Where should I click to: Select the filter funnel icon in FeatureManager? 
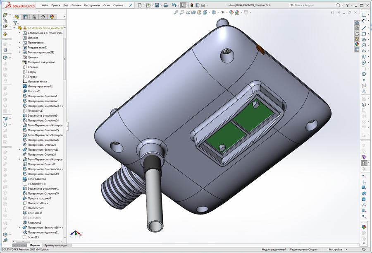[15, 22]
